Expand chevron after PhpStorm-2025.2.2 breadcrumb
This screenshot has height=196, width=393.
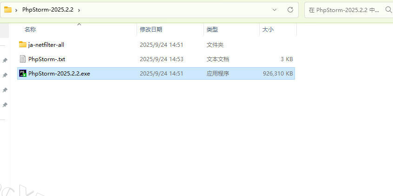point(79,9)
